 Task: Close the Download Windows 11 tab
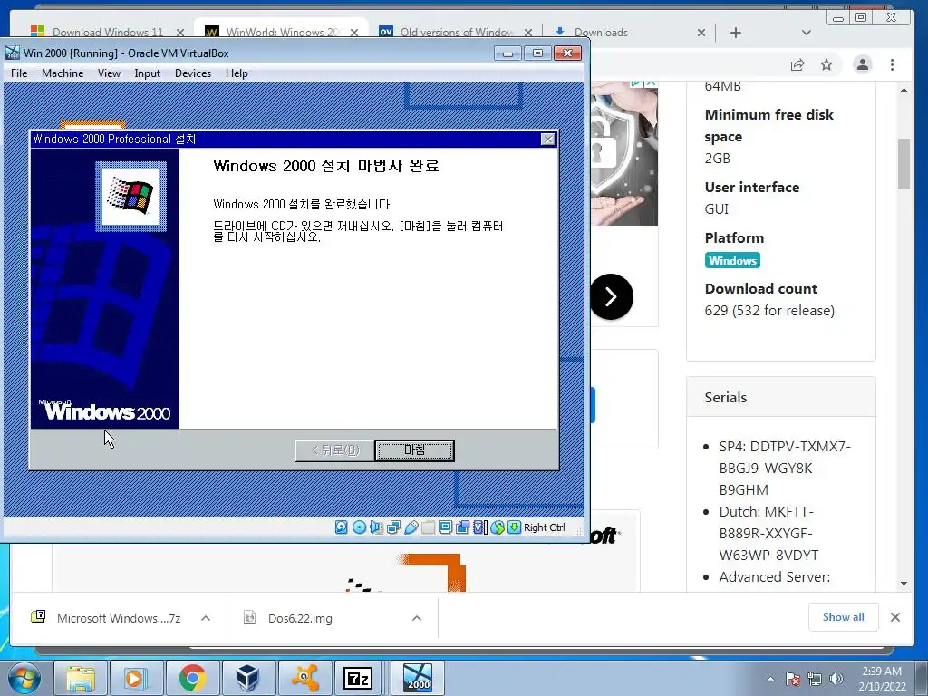pyautogui.click(x=180, y=33)
